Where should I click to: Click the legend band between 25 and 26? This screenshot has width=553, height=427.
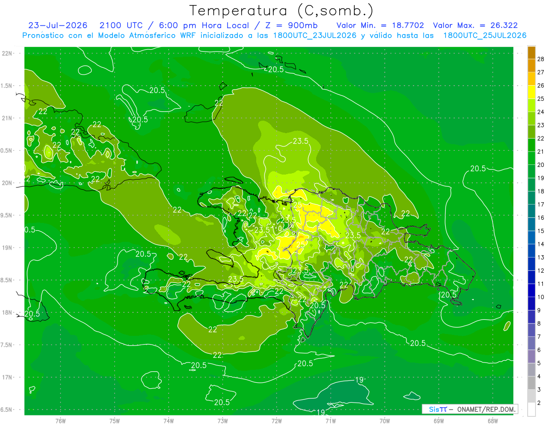(x=531, y=92)
